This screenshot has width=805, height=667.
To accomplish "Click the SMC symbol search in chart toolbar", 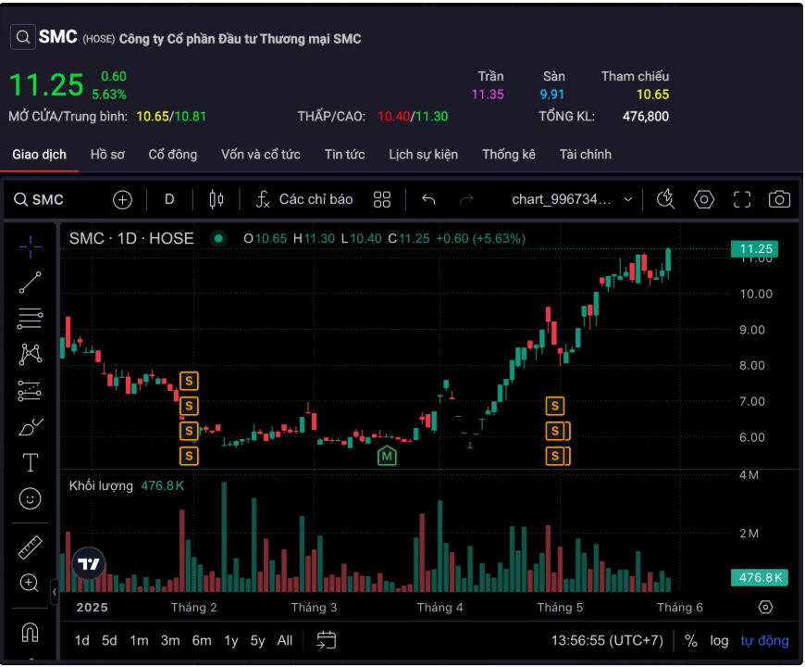I will [x=39, y=199].
